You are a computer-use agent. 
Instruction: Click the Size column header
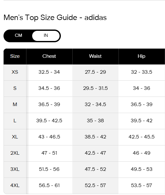click(x=15, y=56)
